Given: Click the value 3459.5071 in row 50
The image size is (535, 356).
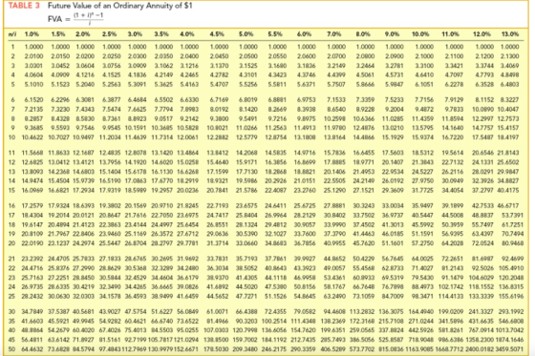Looking at the screenshot, I should click(510, 349).
